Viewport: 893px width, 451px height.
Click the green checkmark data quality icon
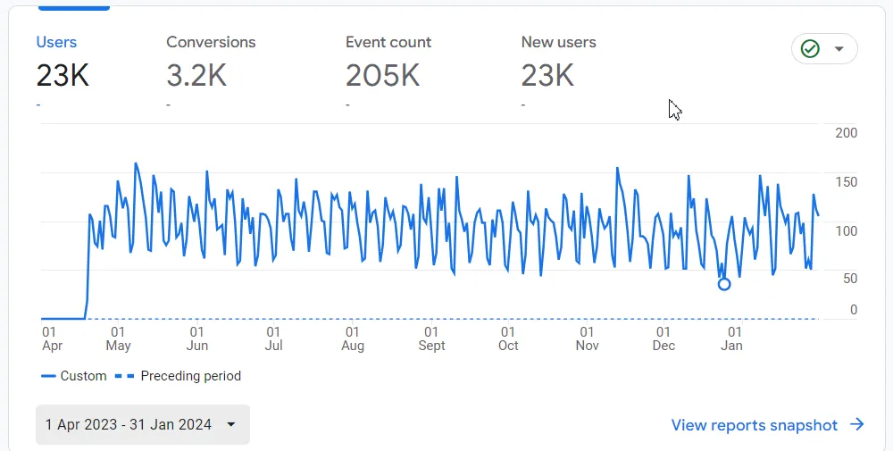coord(810,49)
